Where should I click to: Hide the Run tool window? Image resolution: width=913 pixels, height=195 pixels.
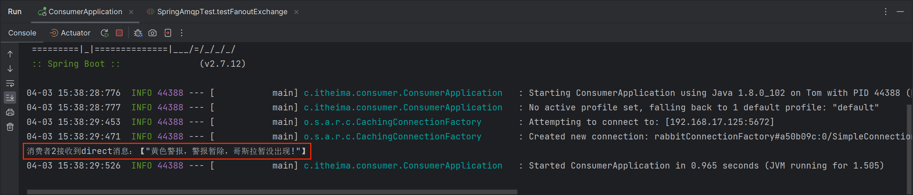coord(900,12)
